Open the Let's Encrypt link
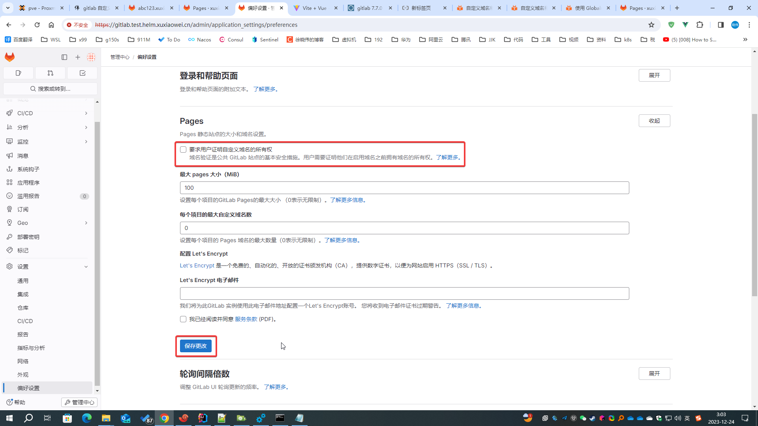Screen dimensions: 758x426 point(197,265)
